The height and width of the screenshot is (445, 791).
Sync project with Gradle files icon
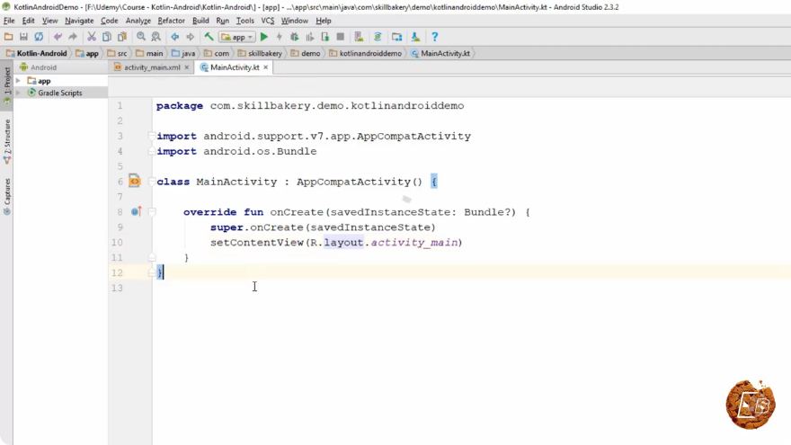click(378, 37)
